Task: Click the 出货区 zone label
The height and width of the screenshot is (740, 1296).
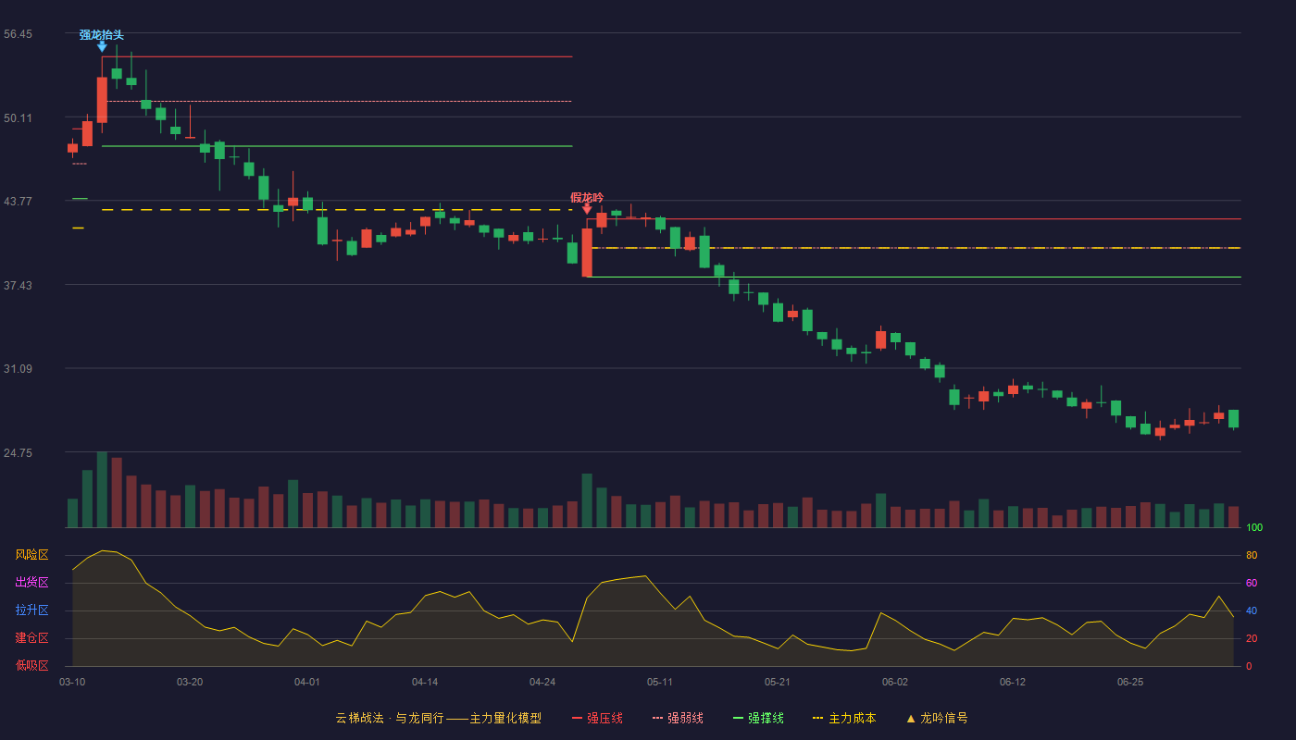Action: (x=31, y=583)
